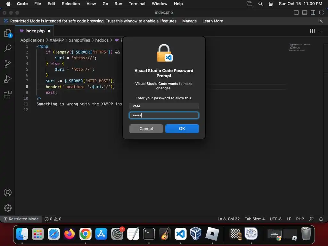Click line number 8 in the gutter

click(x=27, y=86)
